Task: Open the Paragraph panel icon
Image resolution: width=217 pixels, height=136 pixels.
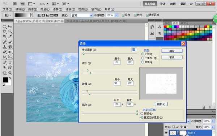Action: point(159,33)
